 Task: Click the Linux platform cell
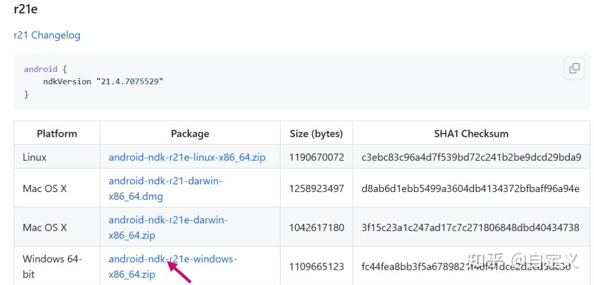coord(35,157)
